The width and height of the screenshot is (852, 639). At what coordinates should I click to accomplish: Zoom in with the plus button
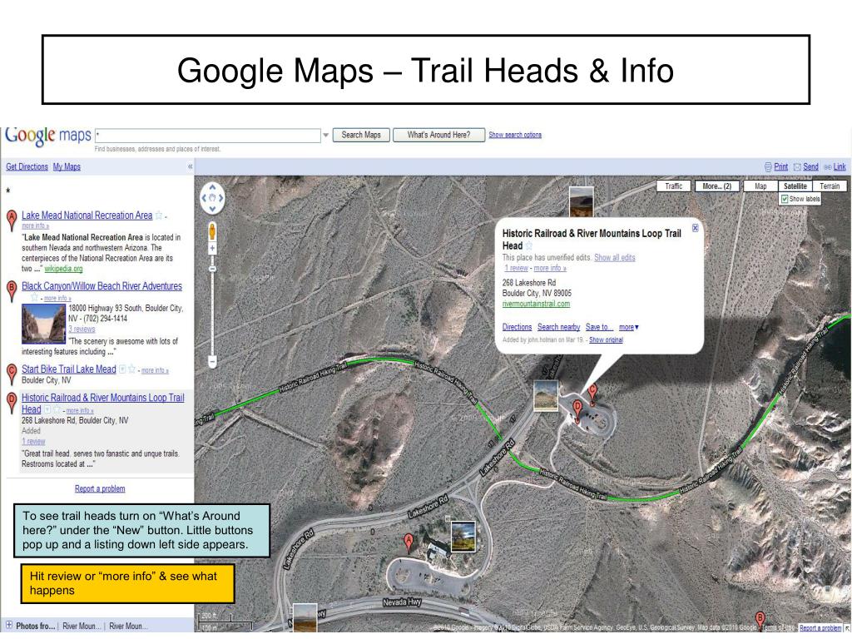coord(212,248)
